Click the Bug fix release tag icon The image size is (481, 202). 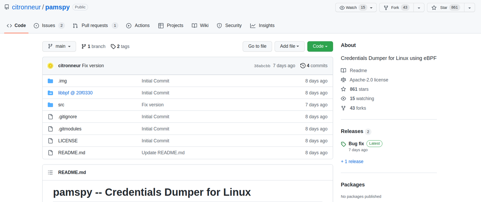click(x=344, y=144)
